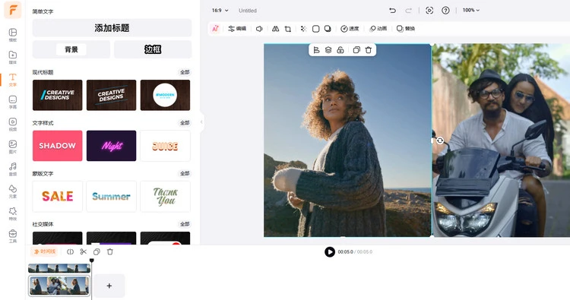Screen dimensions: 570x300
Task: Click the volume speaker icon
Action: (259, 28)
